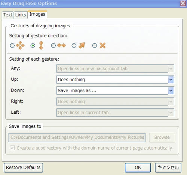Select the Images tab
This screenshot has width=187, height=175.
coord(37,15)
